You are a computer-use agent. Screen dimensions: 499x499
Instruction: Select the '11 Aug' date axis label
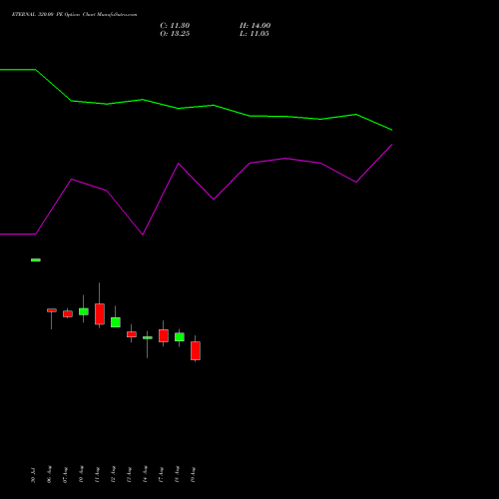(97, 474)
